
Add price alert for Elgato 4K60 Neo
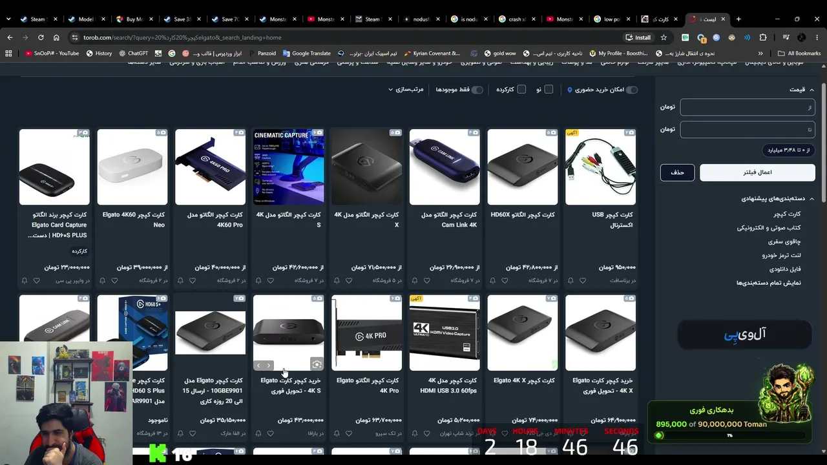click(102, 280)
